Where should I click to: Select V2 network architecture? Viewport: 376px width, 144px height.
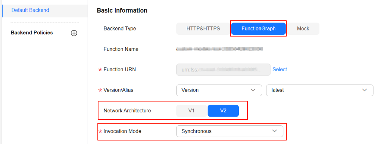pos(223,111)
